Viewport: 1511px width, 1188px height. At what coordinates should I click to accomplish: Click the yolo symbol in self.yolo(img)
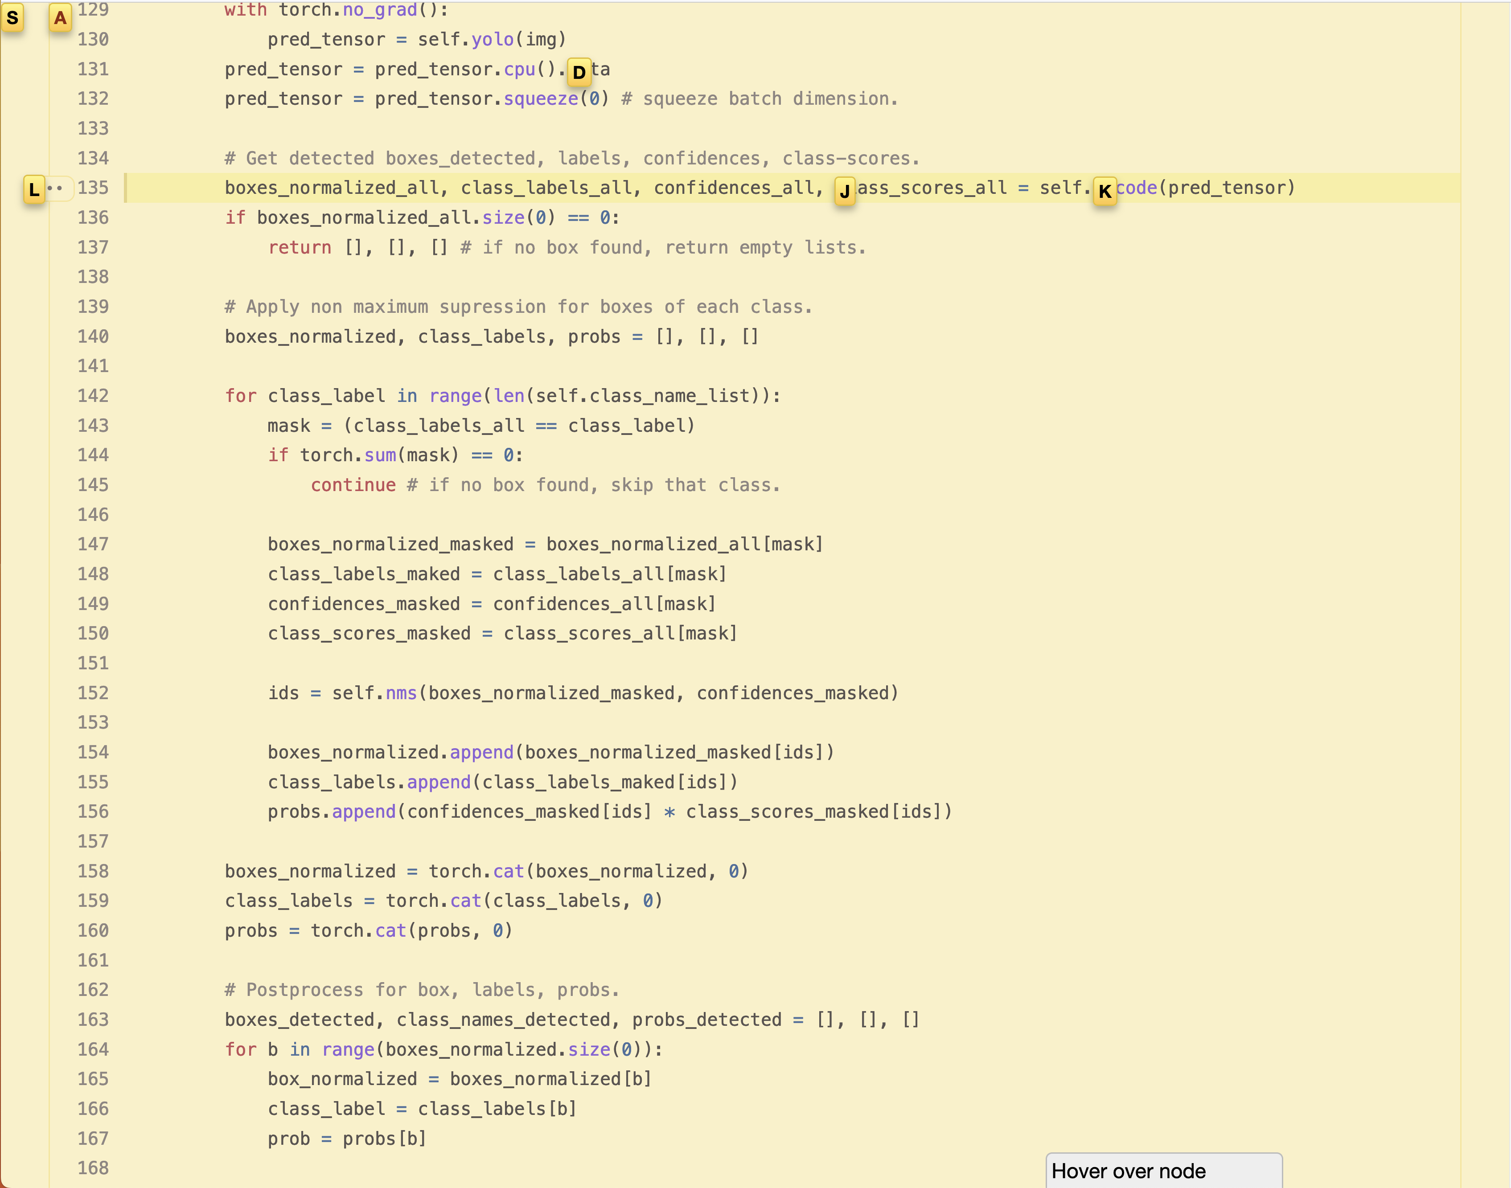click(x=493, y=40)
